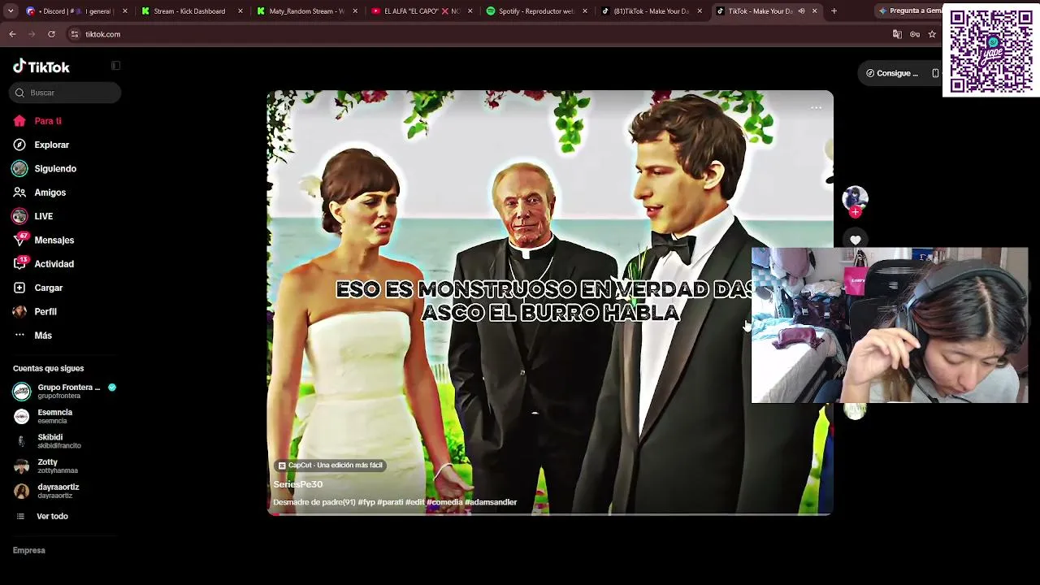Close the Stream - Kick Dashboard tab
Image resolution: width=1040 pixels, height=585 pixels.
point(240,11)
